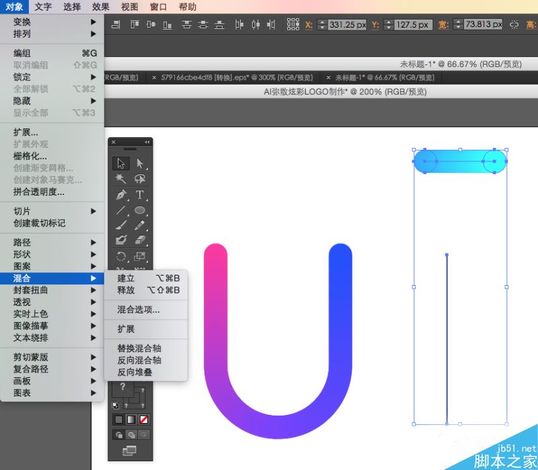
Task: Open the 文字 menu in menu bar
Action: coord(43,7)
